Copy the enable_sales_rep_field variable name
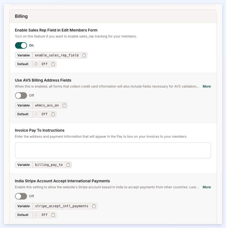The width and height of the screenshot is (226, 228). pos(84,55)
